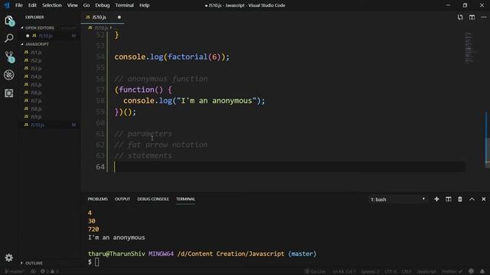Click the feedback smiley in status bar
Viewport: 490px width, 275px height.
472,271
